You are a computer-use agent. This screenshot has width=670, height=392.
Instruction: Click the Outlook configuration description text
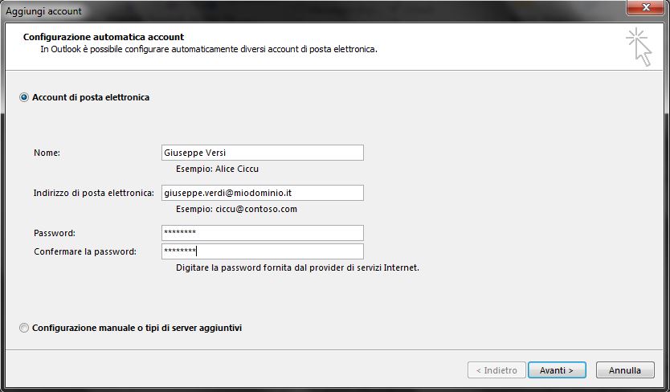click(x=209, y=49)
